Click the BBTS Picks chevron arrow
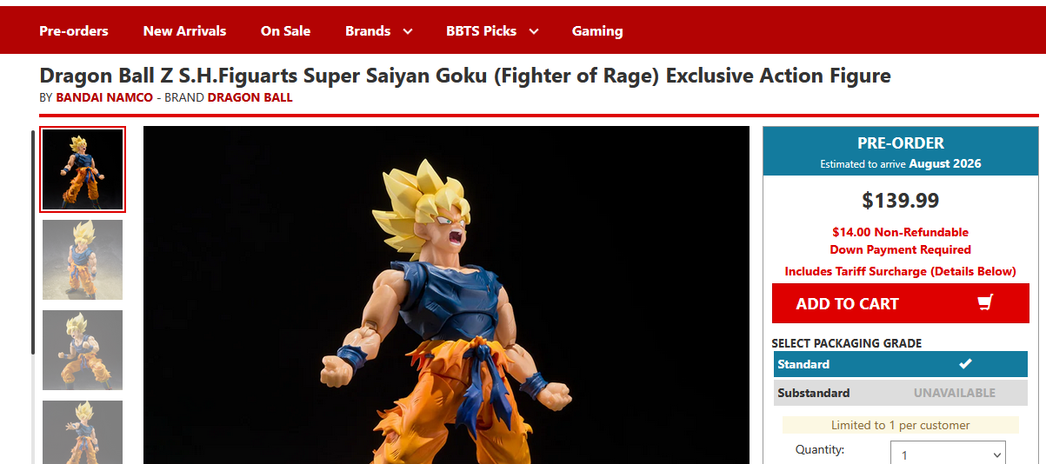1046x464 pixels. click(533, 31)
